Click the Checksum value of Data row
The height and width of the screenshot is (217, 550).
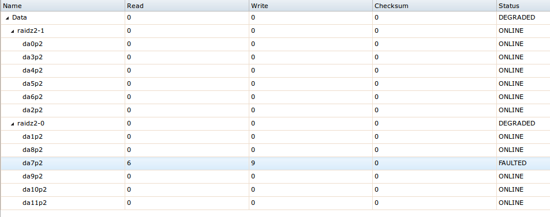pyautogui.click(x=376, y=17)
